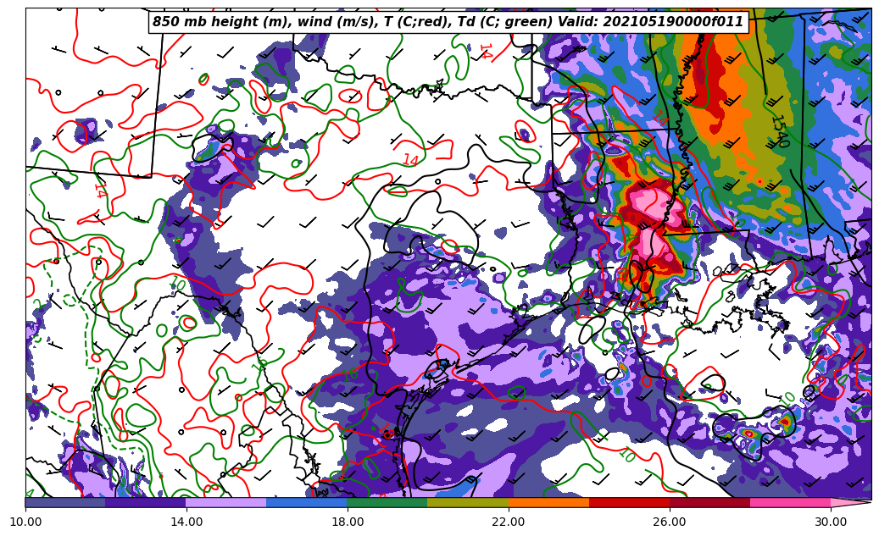This screenshot has height=536, width=879.
Task: Pick the light purple 14–16 colorbar segment
Action: coord(226,502)
